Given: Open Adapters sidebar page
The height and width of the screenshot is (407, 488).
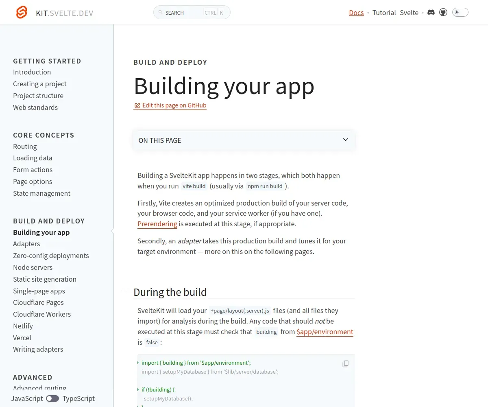Looking at the screenshot, I should click(26, 244).
